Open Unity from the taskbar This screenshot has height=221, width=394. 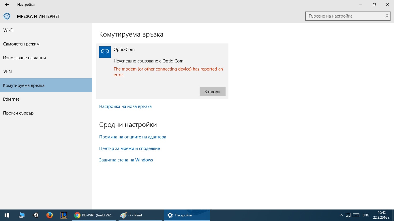coord(36,215)
